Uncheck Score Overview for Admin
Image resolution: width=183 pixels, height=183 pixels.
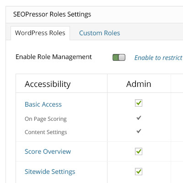click(x=139, y=151)
